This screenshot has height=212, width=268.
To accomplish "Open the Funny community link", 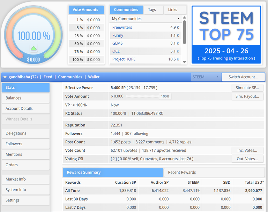I will click(118, 35).
